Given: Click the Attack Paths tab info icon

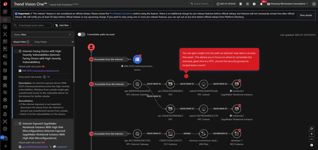Looking at the screenshot, I should pyautogui.click(x=28, y=42).
